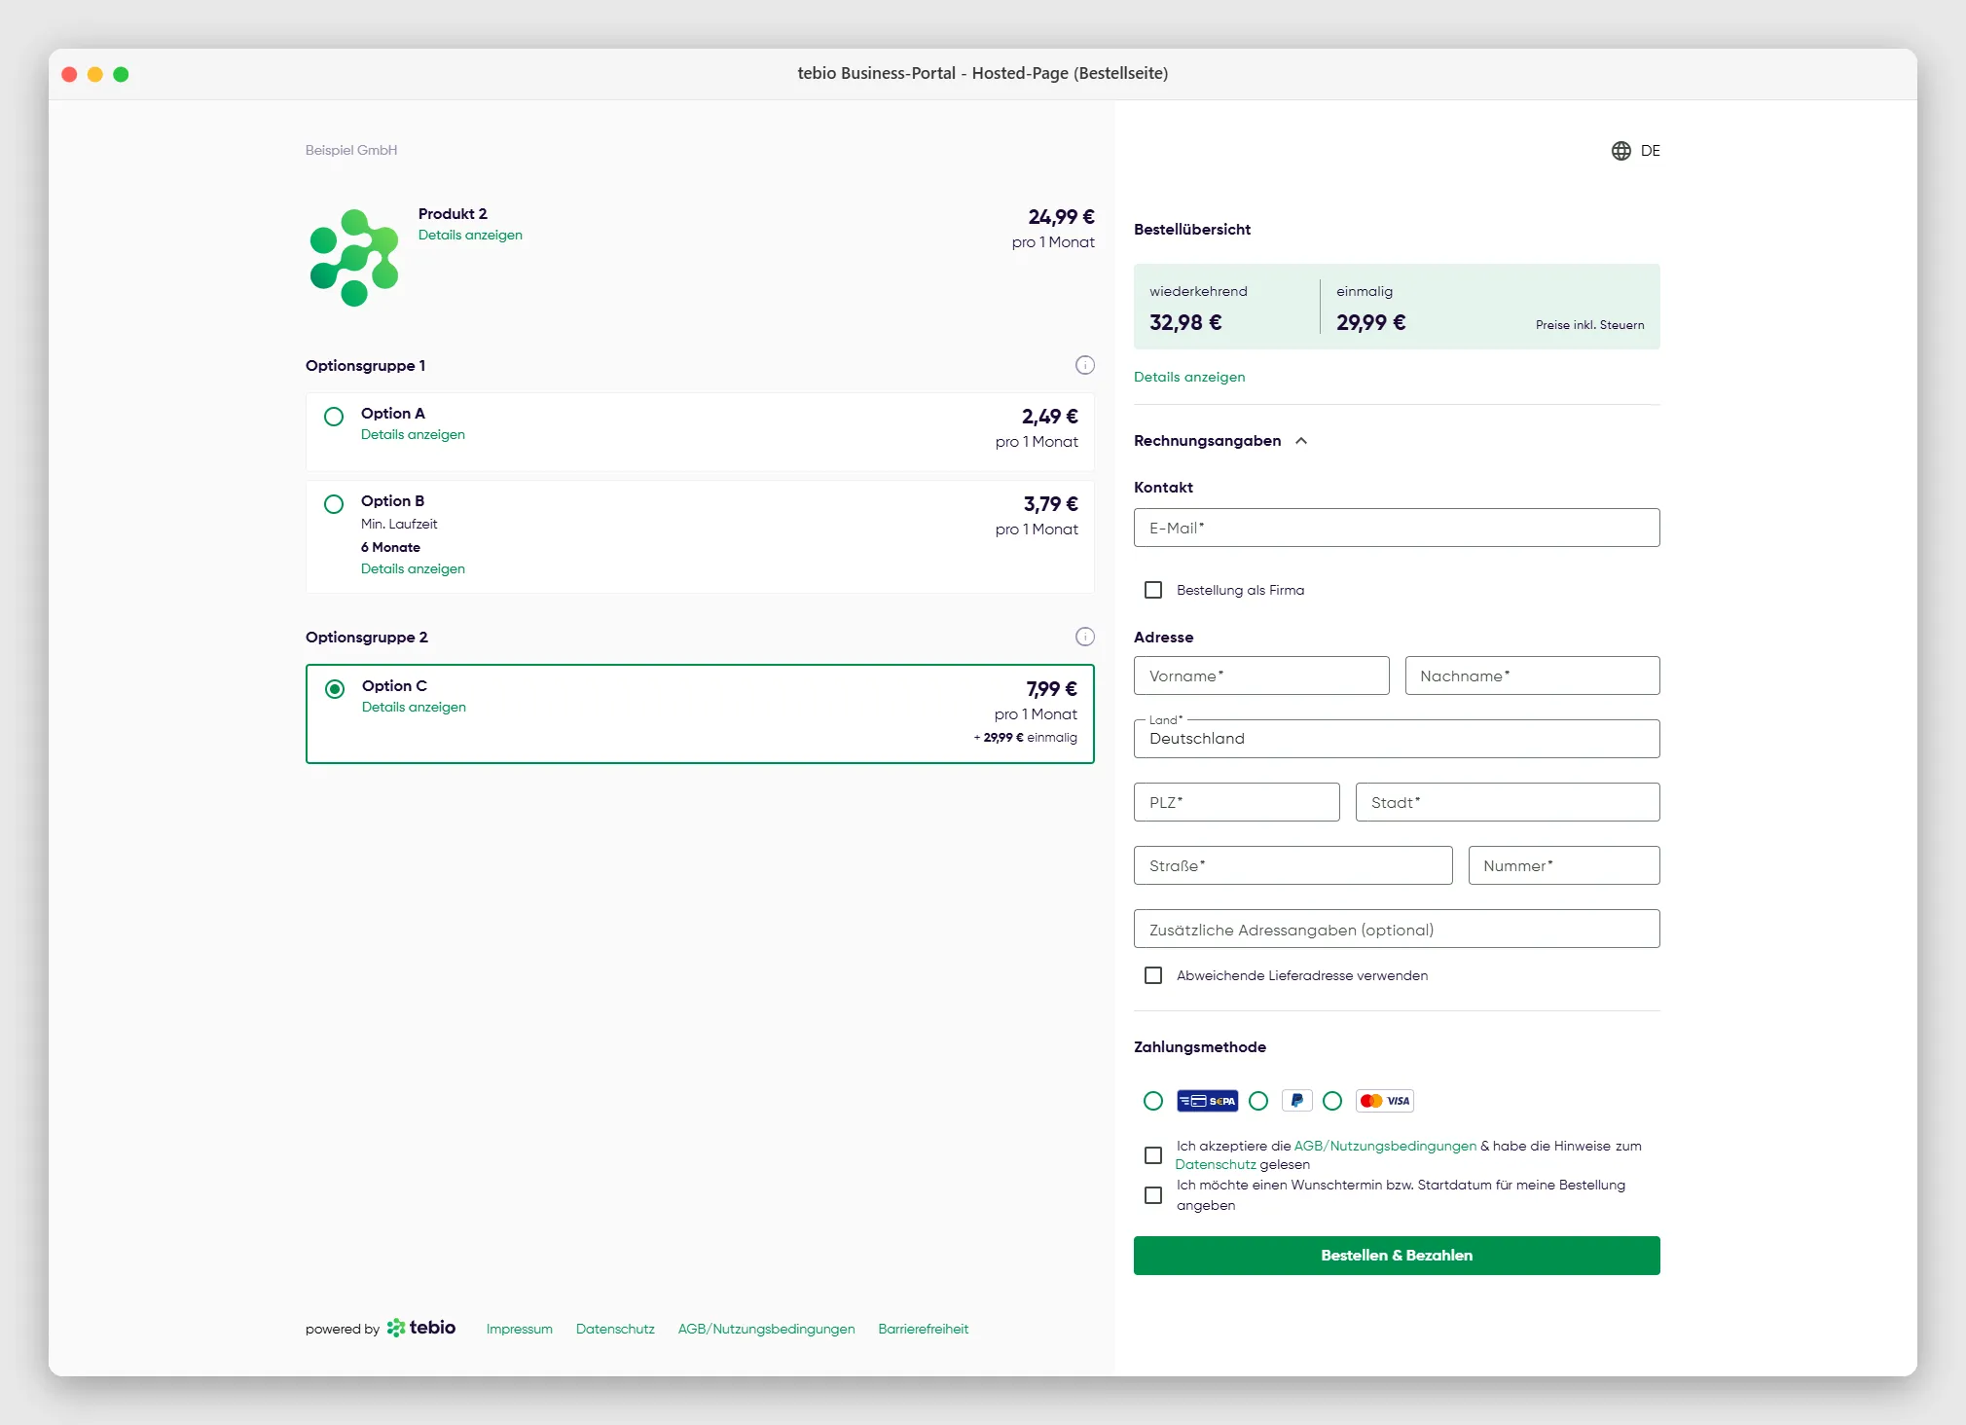Enable Abweichende Lieferadresse verwenden checkbox
Viewport: 1966px width, 1425px height.
1153,975
